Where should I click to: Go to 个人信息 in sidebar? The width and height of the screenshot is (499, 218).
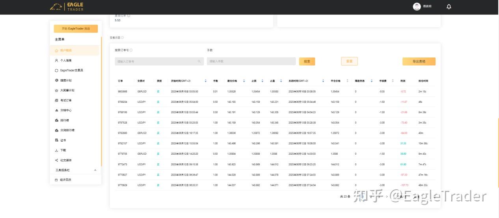66,61
